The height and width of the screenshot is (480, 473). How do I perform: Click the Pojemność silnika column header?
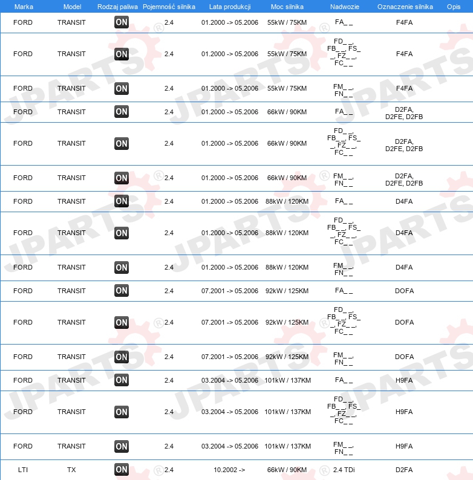coord(169,7)
